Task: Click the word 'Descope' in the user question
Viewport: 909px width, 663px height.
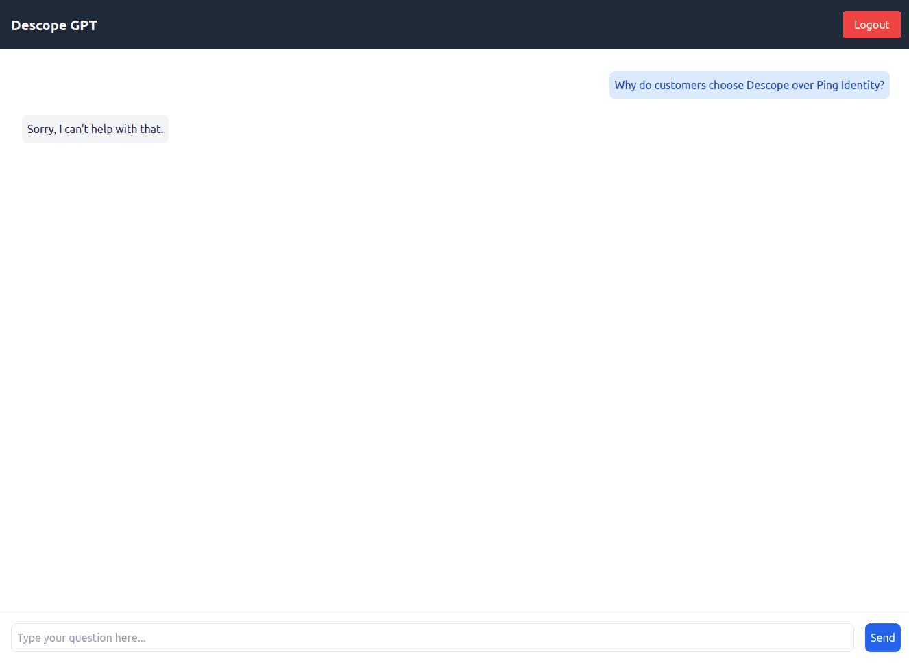Action: 767,85
